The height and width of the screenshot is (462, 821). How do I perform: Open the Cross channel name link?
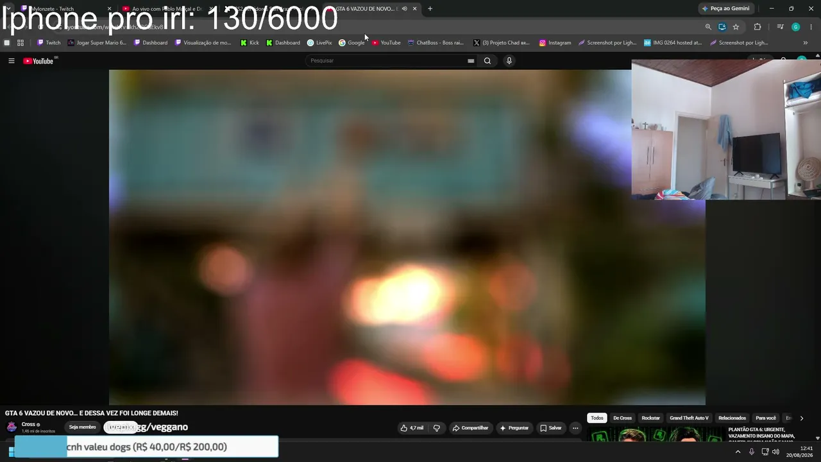point(28,424)
